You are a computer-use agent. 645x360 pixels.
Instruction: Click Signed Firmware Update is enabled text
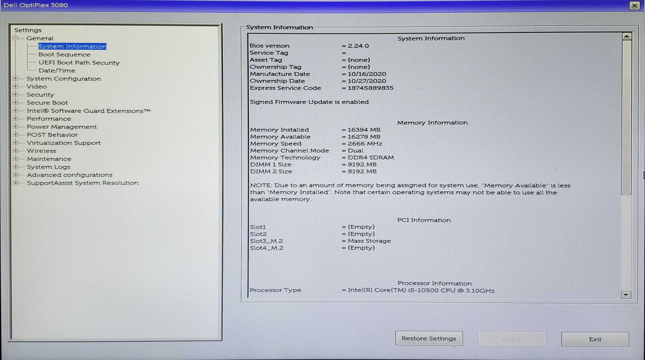[309, 102]
